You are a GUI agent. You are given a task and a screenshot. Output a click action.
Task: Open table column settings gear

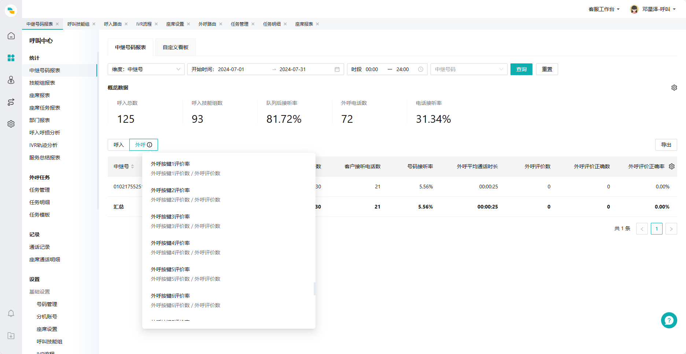672,166
